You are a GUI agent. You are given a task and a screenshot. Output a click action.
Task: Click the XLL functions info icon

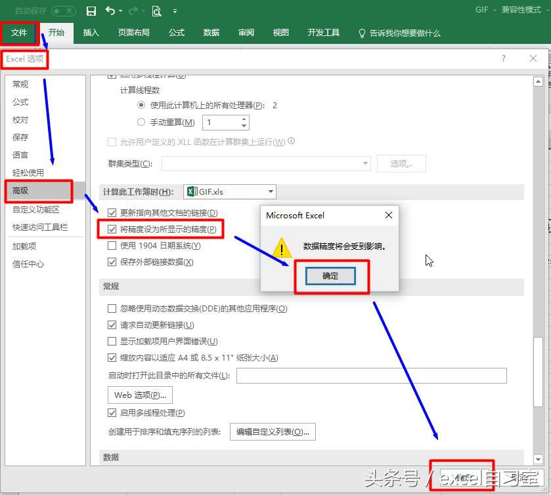pyautogui.click(x=292, y=141)
